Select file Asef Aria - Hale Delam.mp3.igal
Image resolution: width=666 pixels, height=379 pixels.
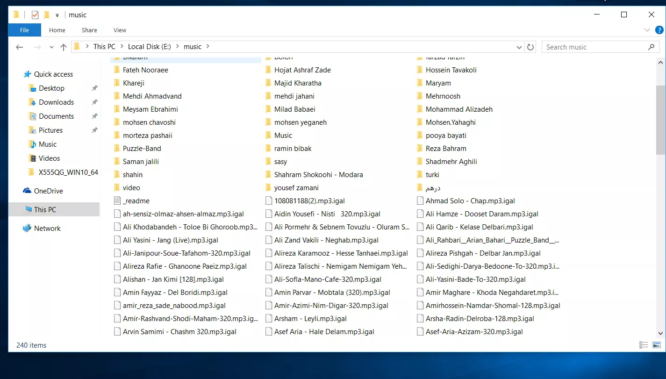click(324, 331)
